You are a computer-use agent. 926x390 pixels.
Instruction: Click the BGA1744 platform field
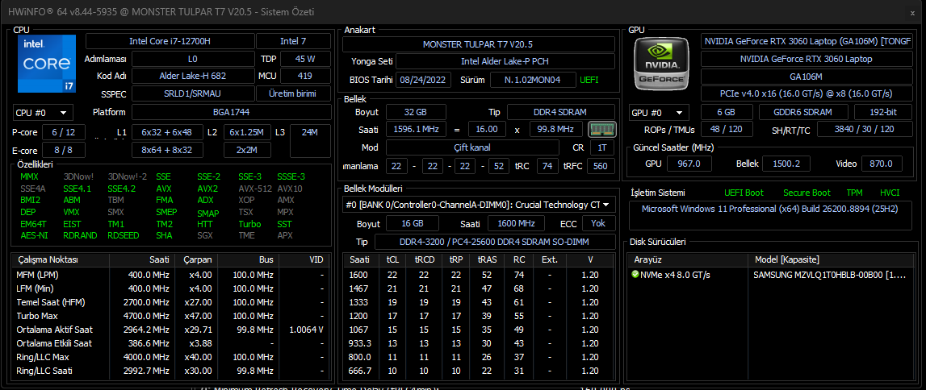(x=231, y=112)
